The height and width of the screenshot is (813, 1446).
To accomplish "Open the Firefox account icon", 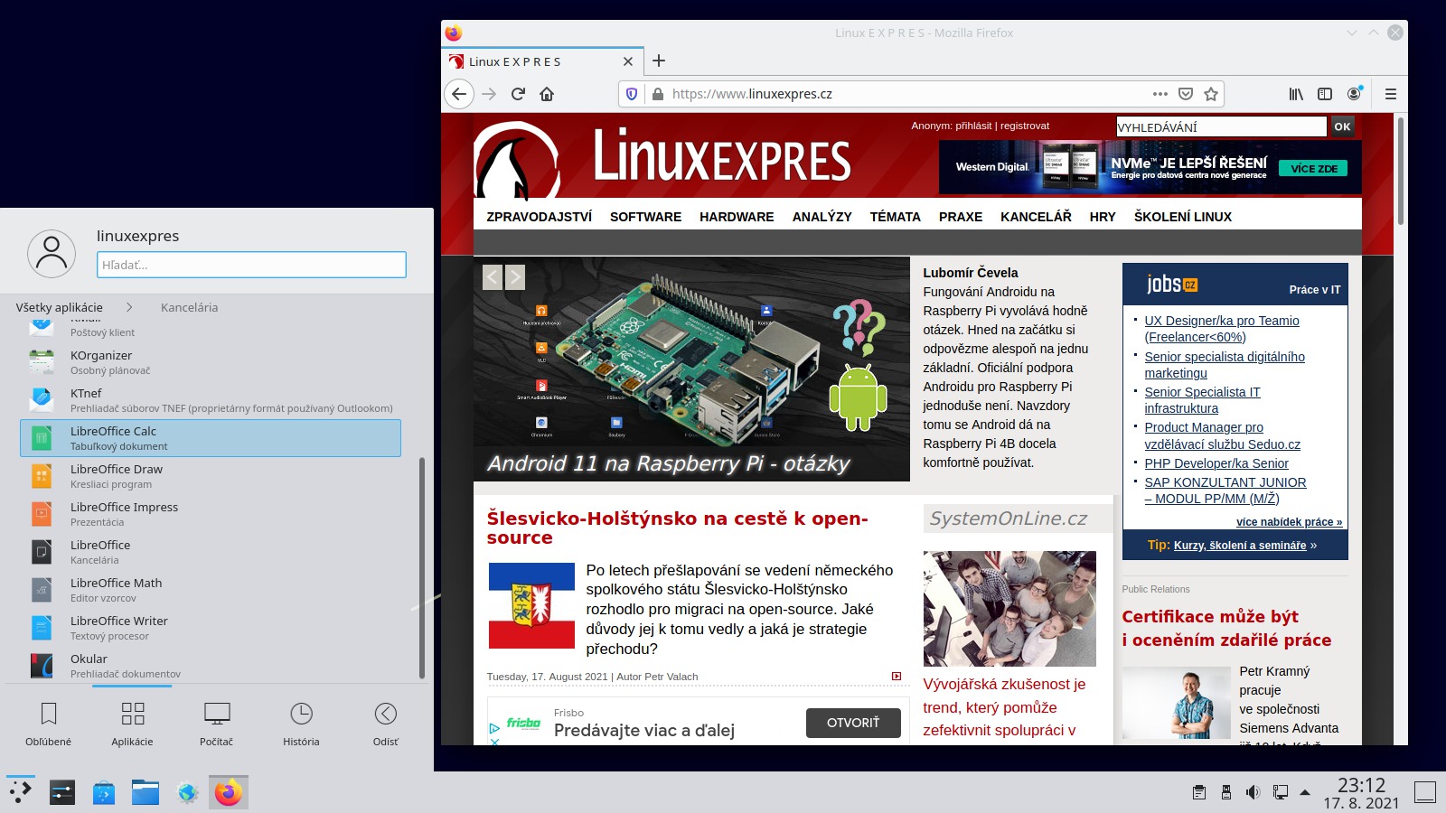I will [1354, 94].
